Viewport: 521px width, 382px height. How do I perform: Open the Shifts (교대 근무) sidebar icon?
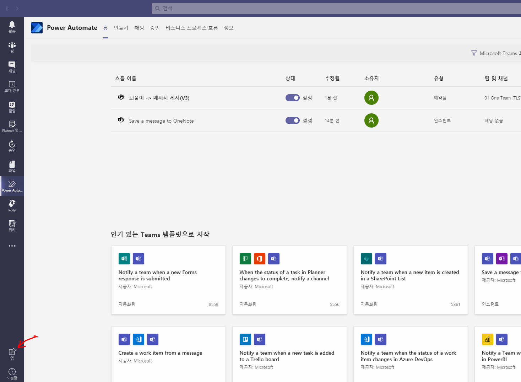12,87
